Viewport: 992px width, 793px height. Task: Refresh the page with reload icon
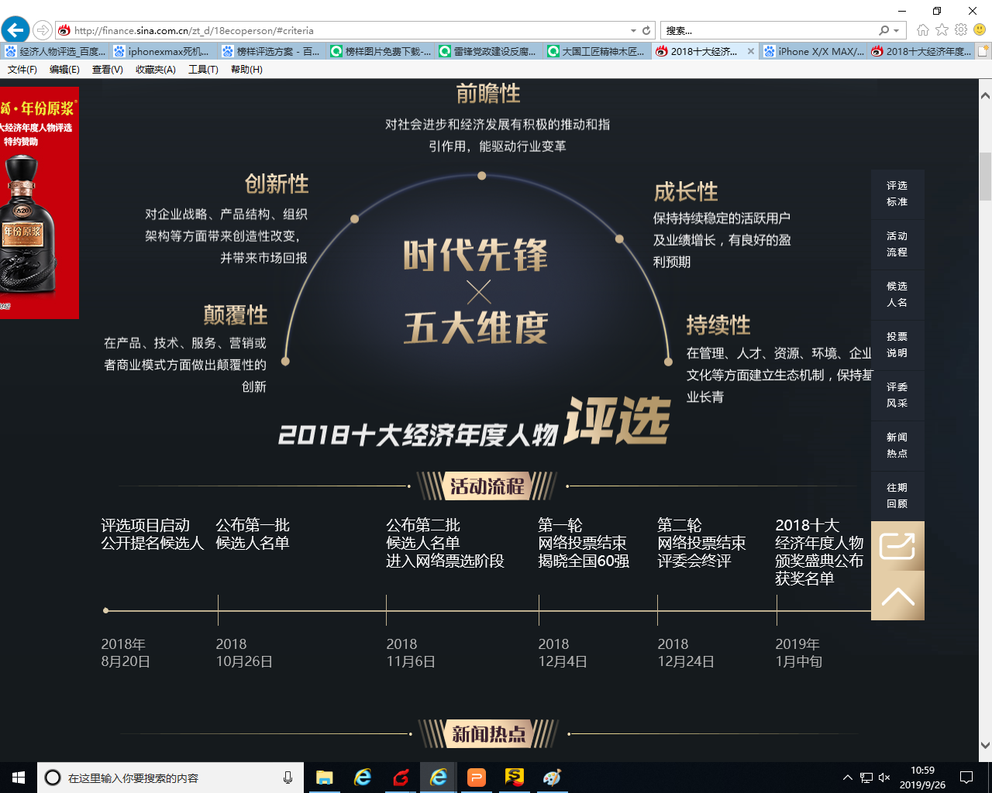coord(646,31)
